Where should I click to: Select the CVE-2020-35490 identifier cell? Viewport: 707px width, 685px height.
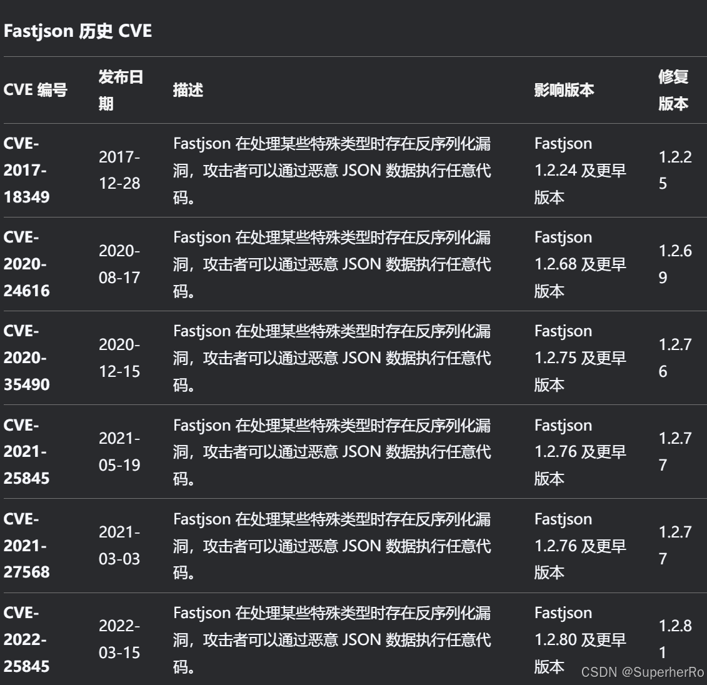click(26, 357)
